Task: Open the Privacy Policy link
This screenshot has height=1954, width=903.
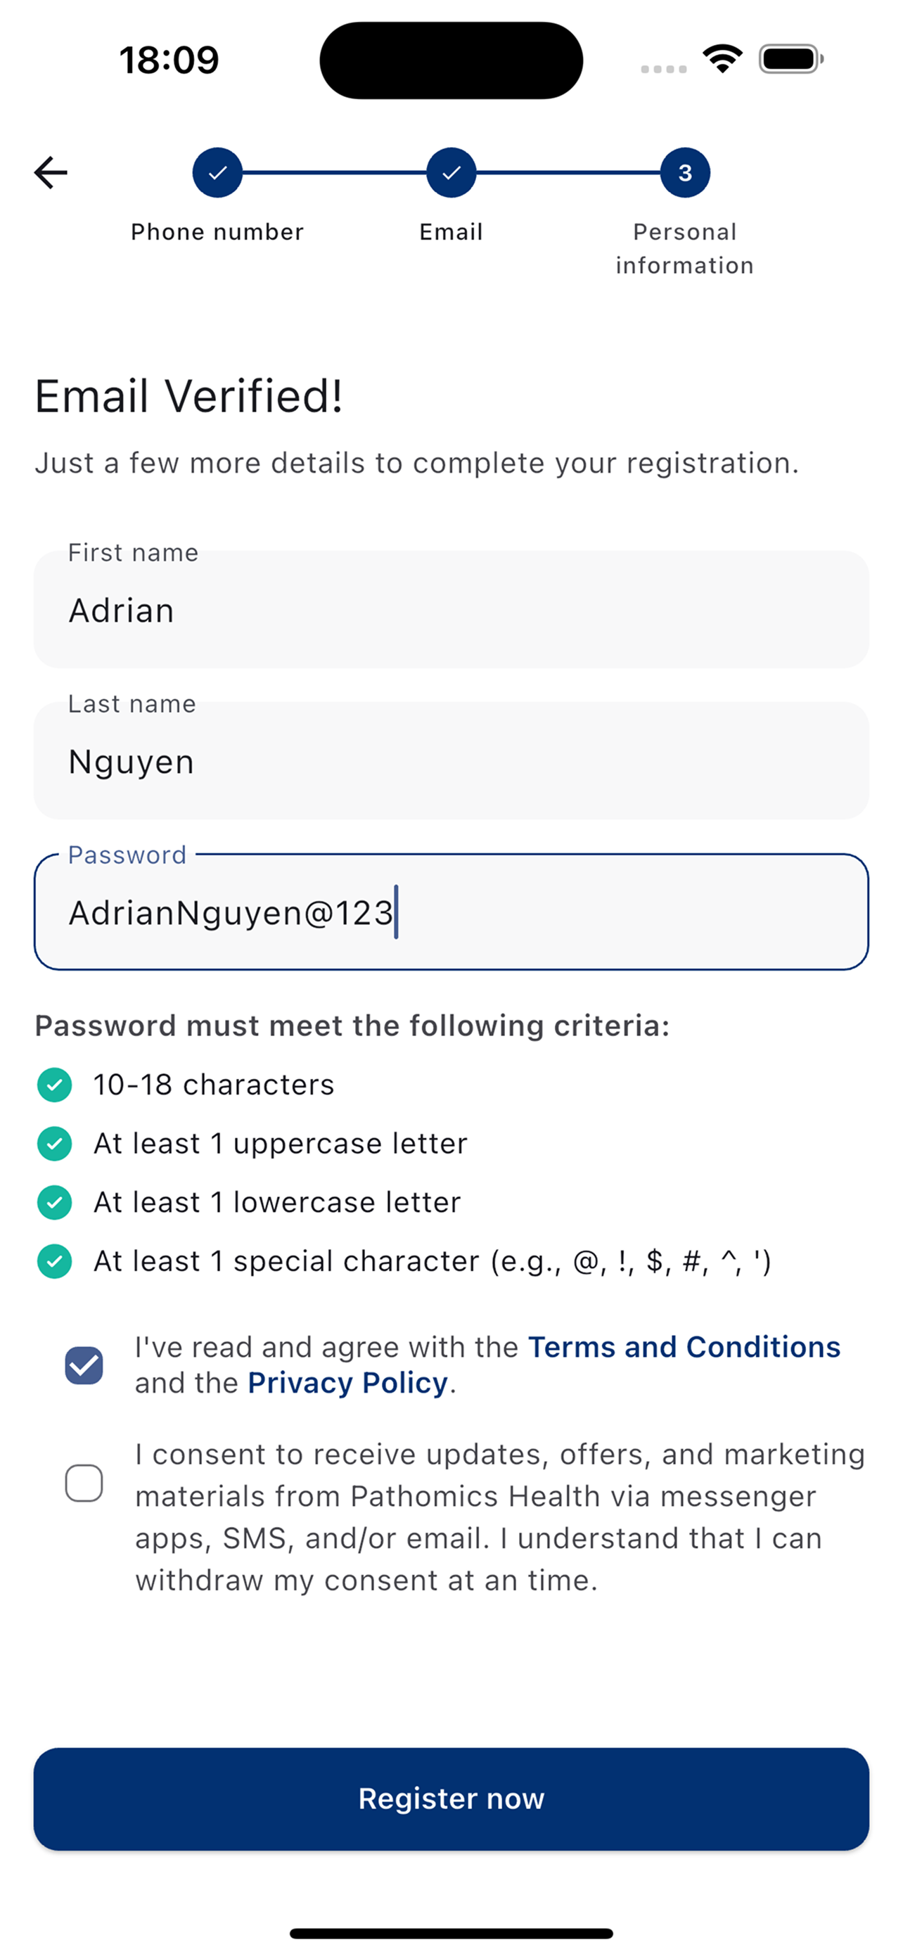Action: coord(348,1383)
